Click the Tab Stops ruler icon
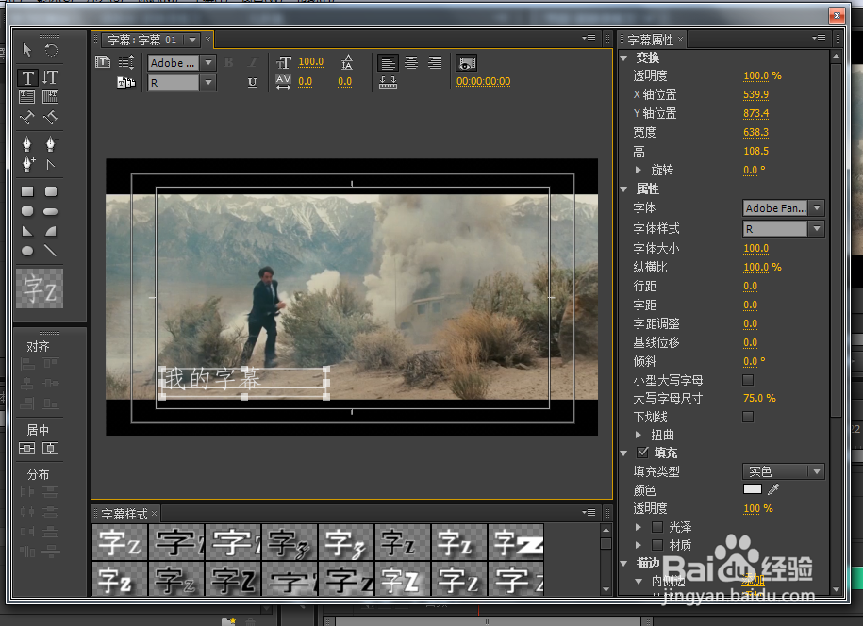 388,83
